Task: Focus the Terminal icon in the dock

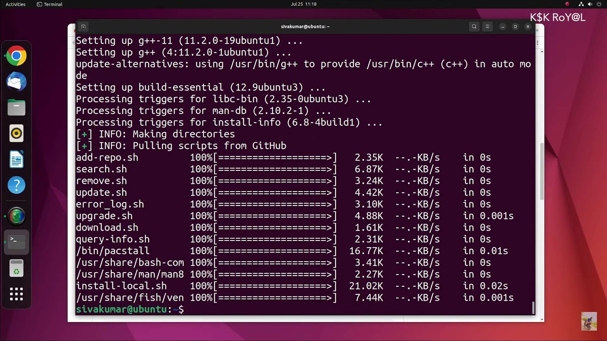Action: [16, 242]
